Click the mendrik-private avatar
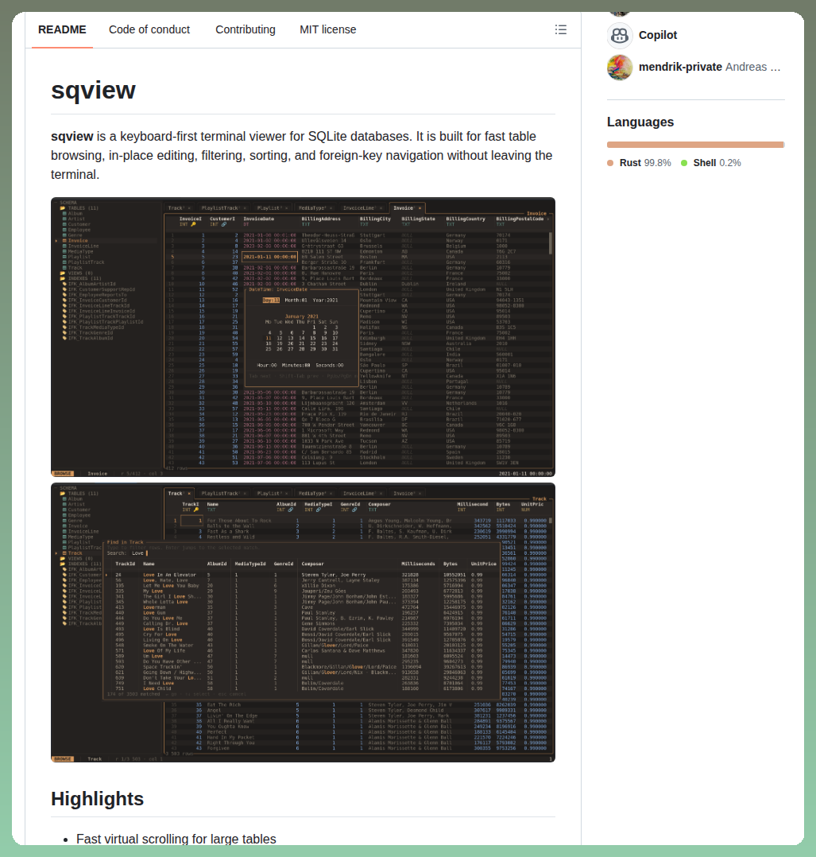The image size is (816, 857). click(620, 68)
